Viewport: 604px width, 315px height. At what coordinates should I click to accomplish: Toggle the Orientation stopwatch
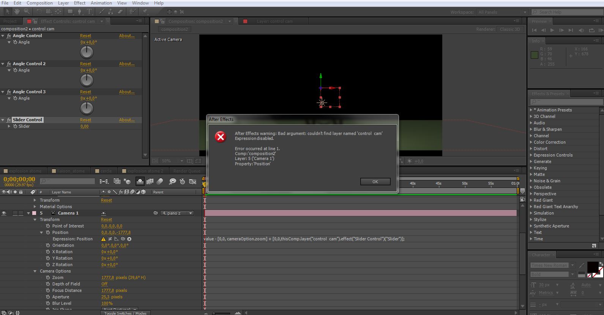pyautogui.click(x=48, y=245)
